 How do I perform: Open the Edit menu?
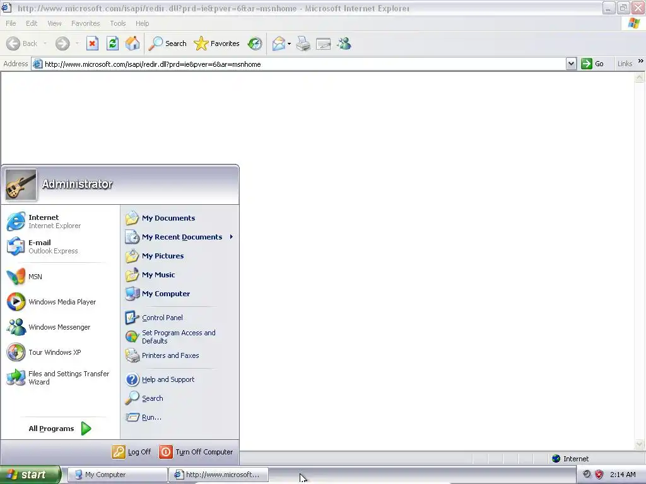(32, 23)
